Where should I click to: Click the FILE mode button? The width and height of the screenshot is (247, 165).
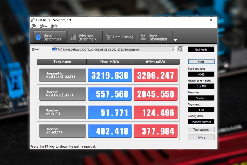201,50
